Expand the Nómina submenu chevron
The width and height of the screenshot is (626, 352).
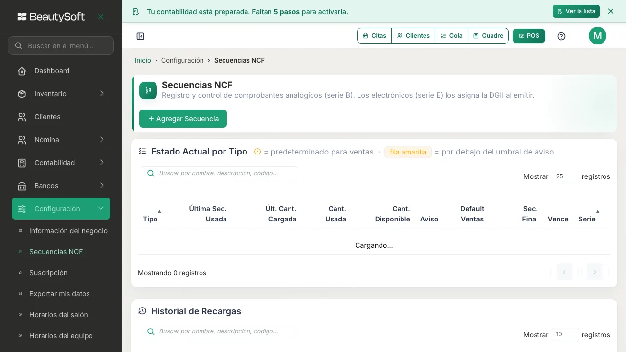click(x=102, y=140)
